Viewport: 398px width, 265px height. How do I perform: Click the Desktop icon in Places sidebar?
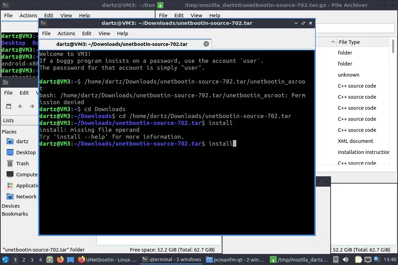10,153
